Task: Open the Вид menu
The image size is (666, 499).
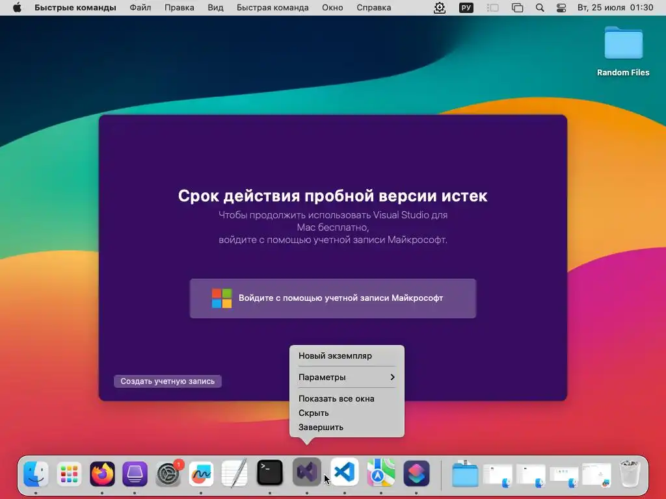Action: (215, 8)
